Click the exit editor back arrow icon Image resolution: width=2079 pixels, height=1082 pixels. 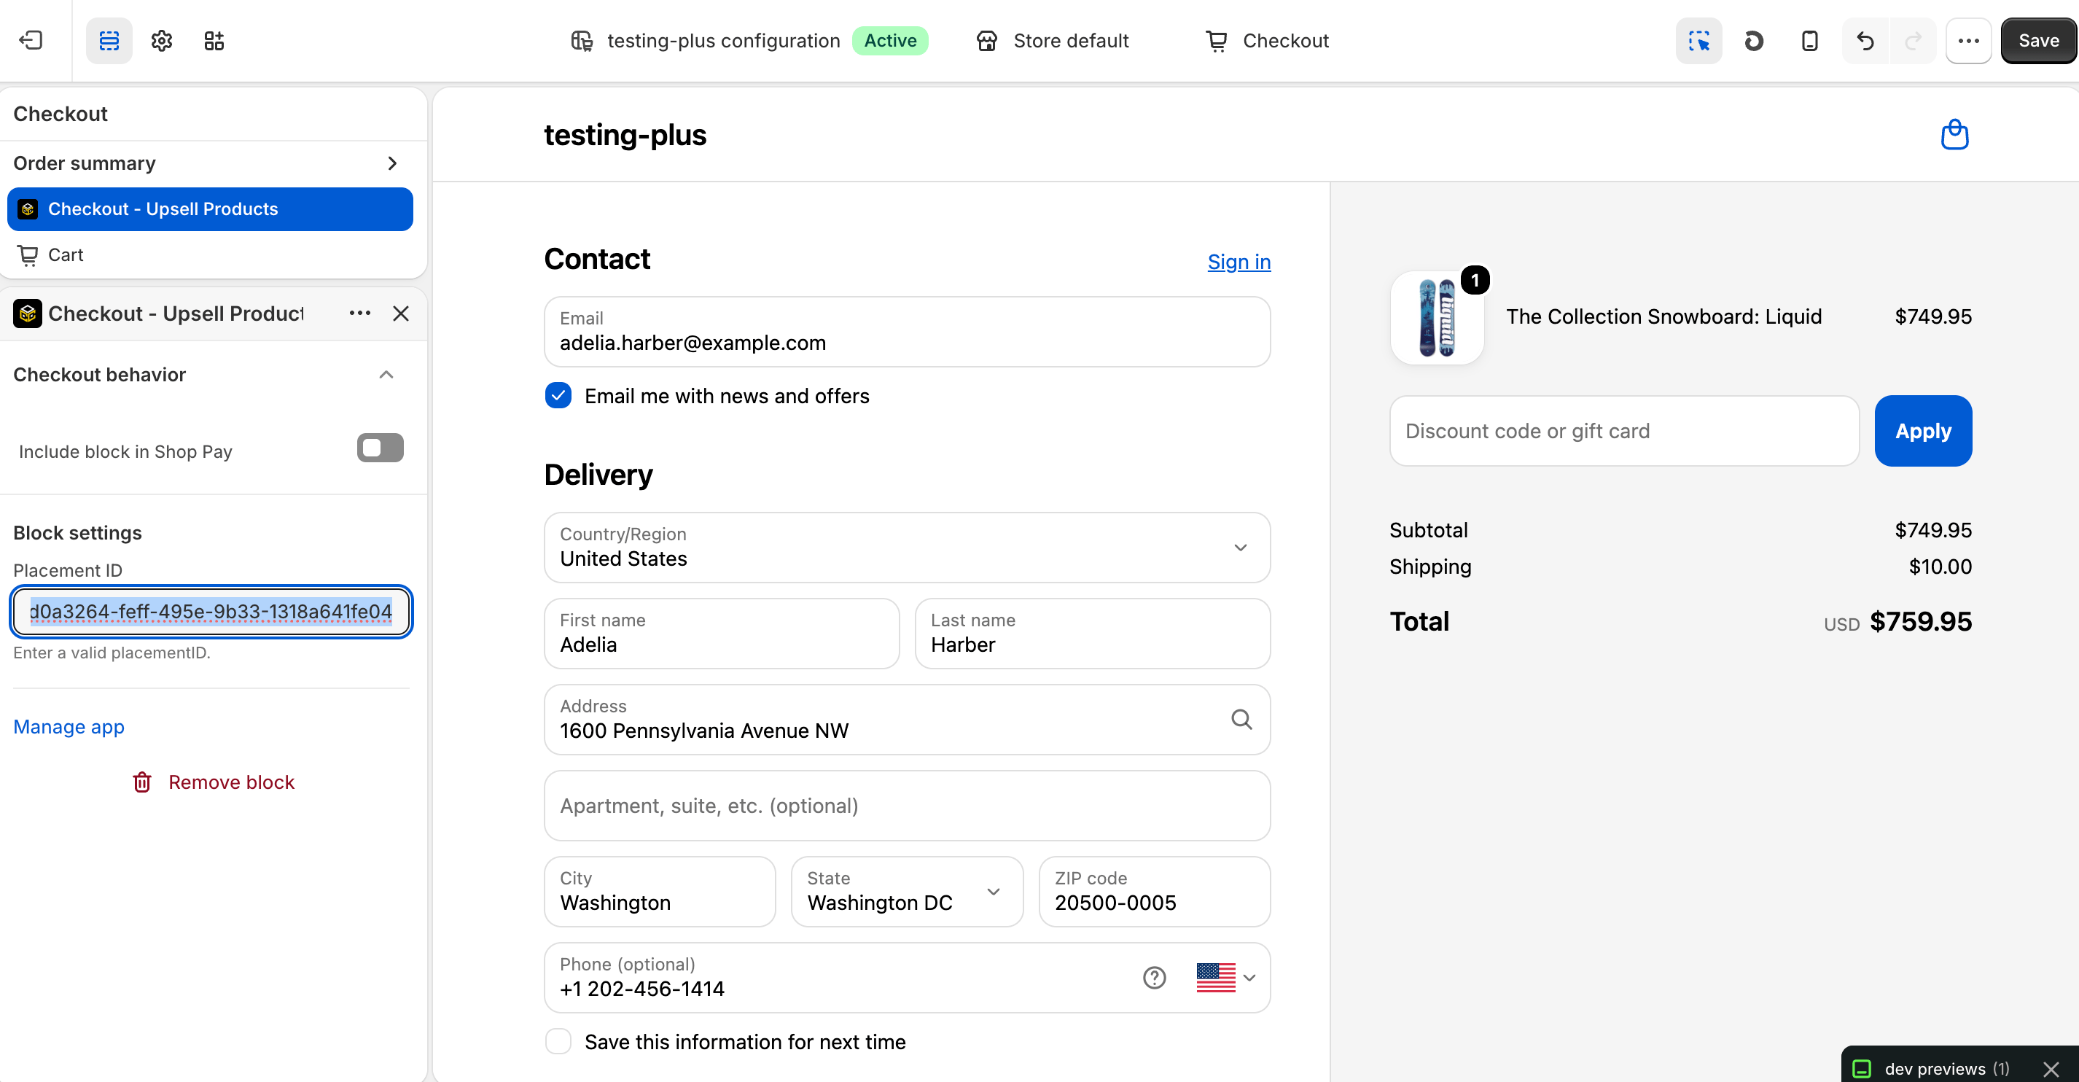click(x=31, y=40)
